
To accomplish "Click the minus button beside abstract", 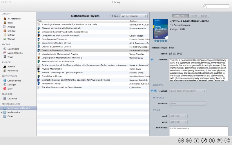I will click(x=152, y=60).
